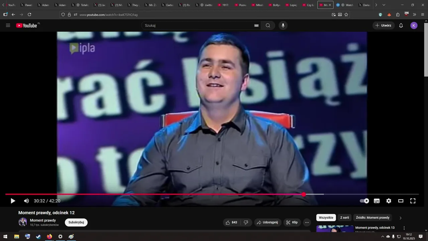Open the YouTube guide hamburger menu

point(8,25)
